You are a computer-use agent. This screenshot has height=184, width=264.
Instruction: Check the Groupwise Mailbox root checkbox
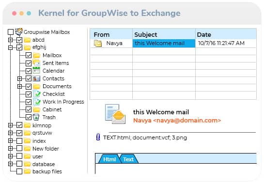click(11, 32)
